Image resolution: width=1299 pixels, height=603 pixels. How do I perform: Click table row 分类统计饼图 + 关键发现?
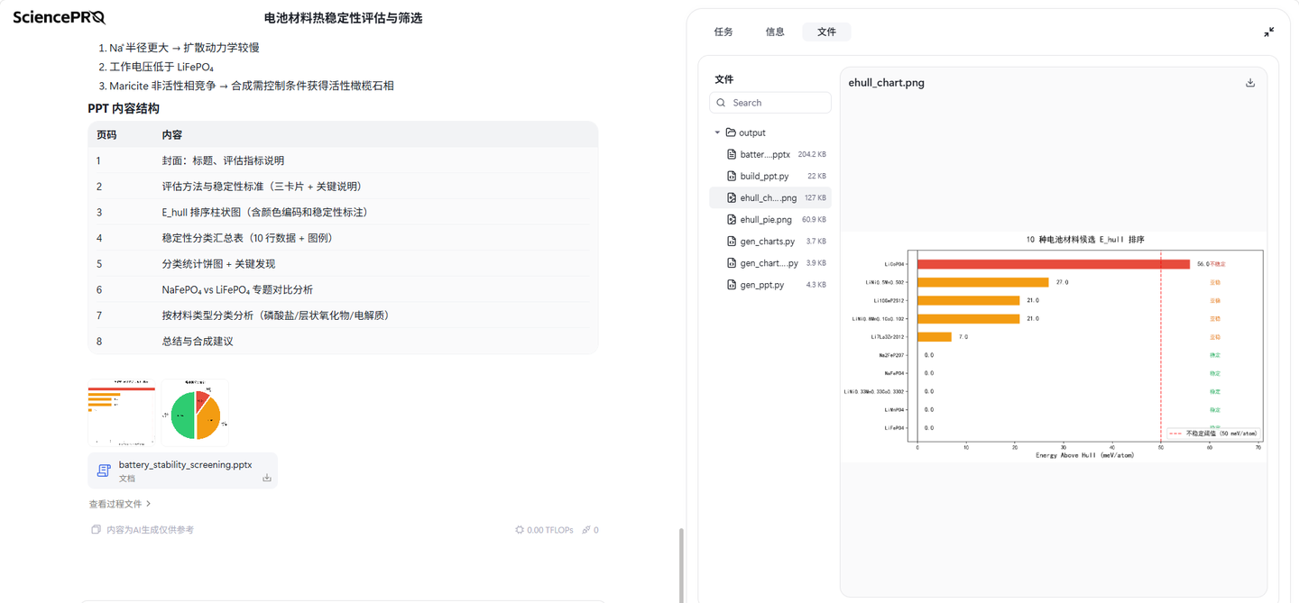click(x=343, y=264)
